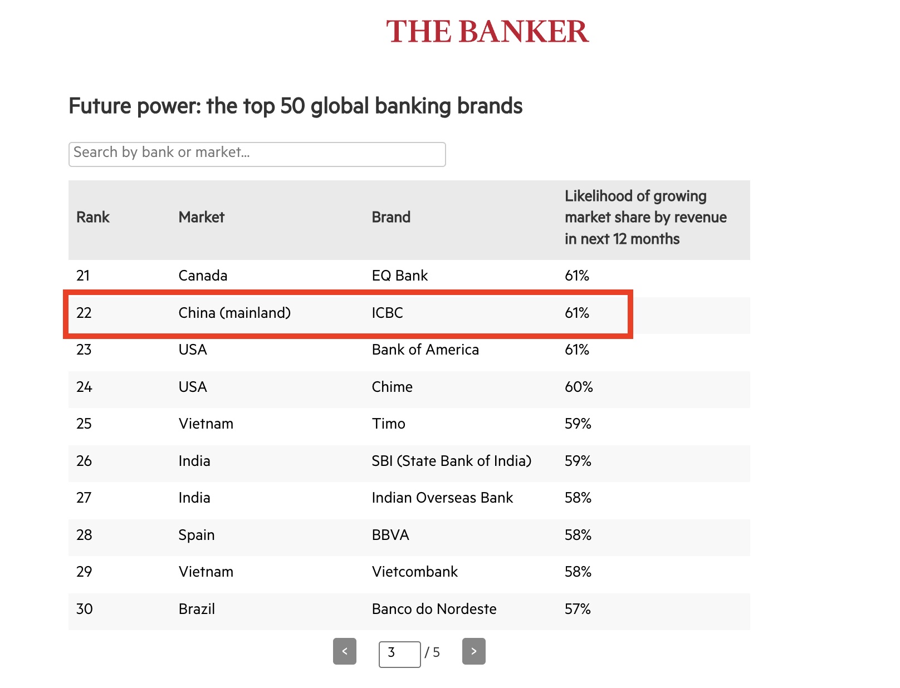Select the EQ Bank brand cell

400,276
